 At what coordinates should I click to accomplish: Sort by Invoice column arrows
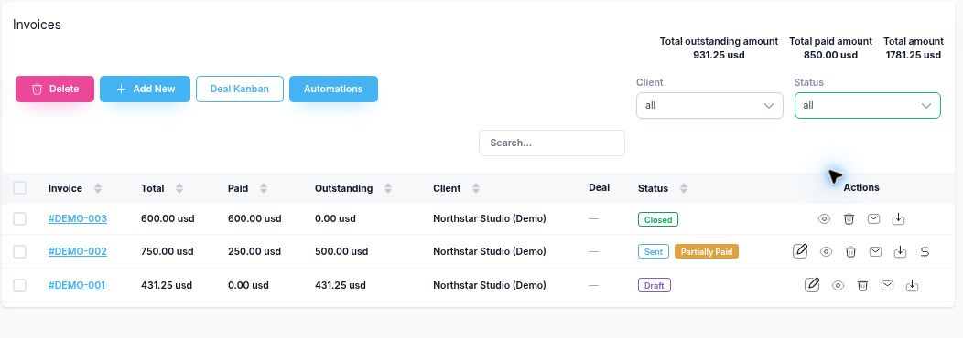tap(98, 188)
